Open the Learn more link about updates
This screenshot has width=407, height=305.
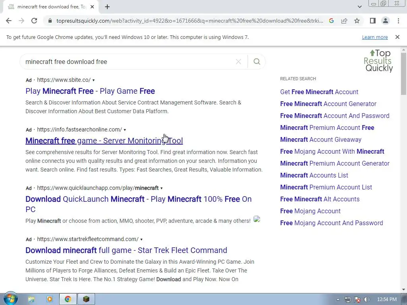click(375, 37)
